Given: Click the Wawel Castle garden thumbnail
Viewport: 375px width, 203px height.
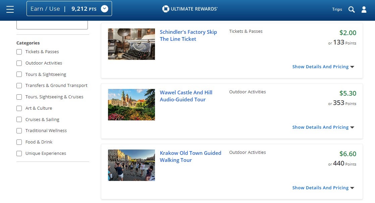Looking at the screenshot, I should 131,105.
